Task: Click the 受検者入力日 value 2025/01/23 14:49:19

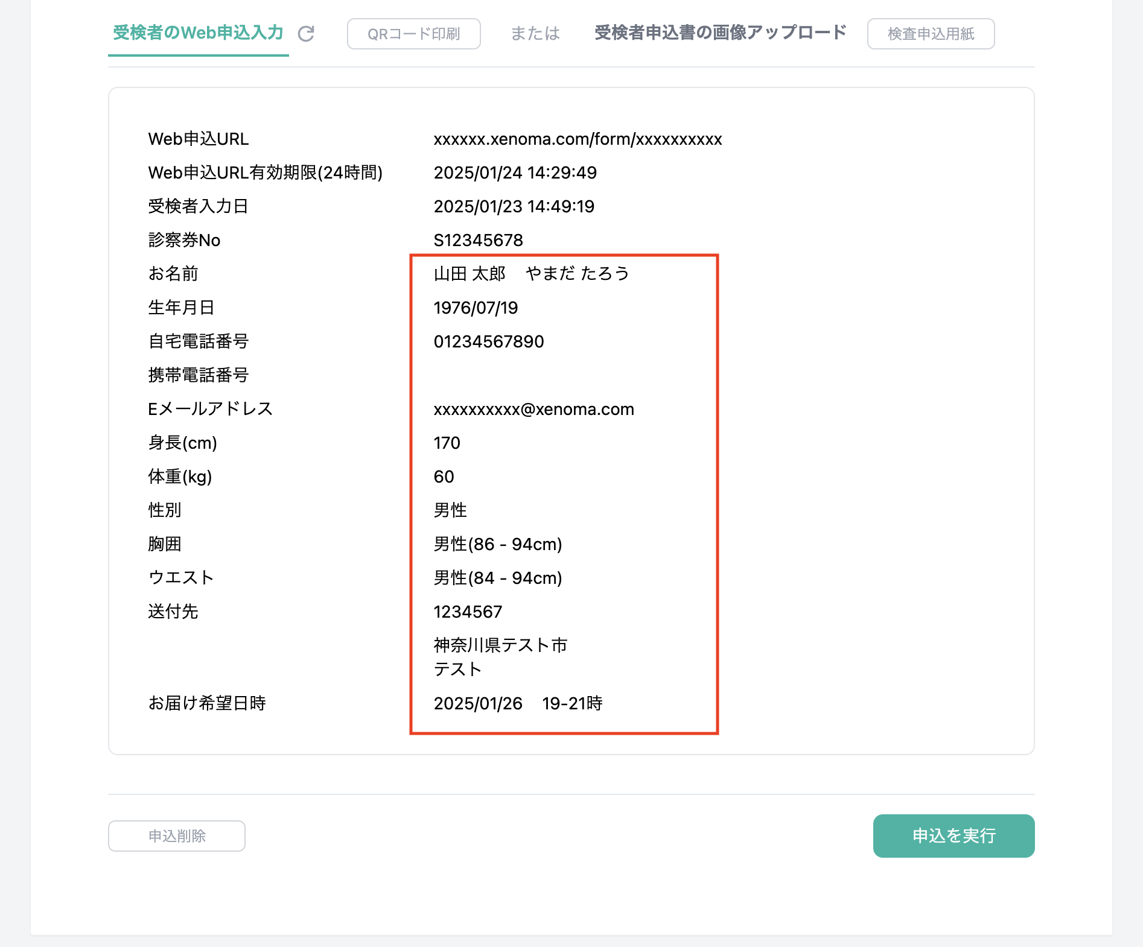Action: click(x=514, y=207)
